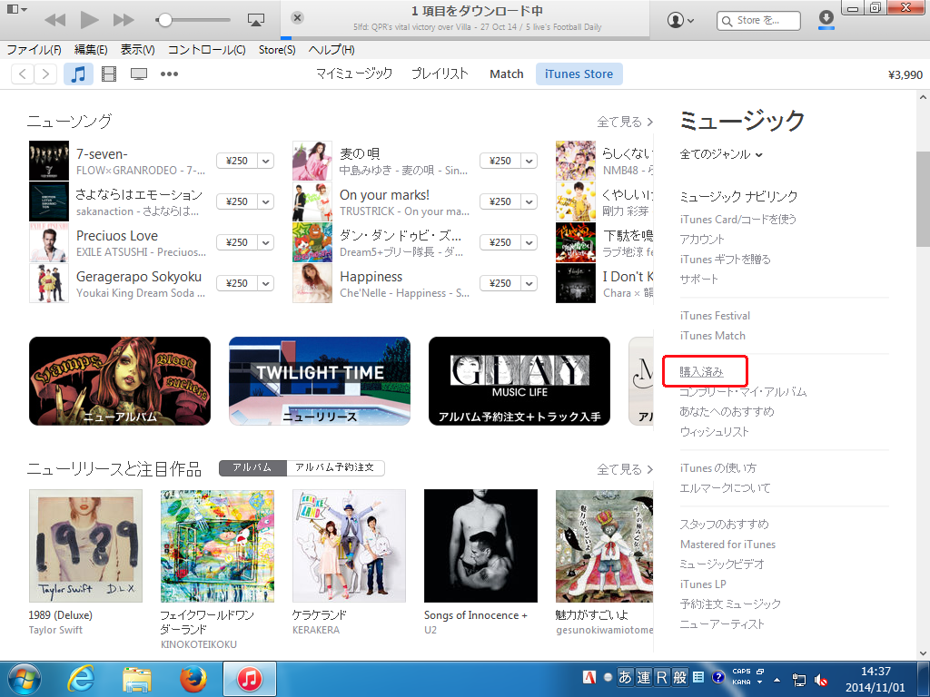Cancel the download with the X icon
Image resolution: width=930 pixels, height=697 pixels.
[298, 18]
